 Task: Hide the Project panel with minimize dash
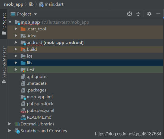(x=158, y=14)
